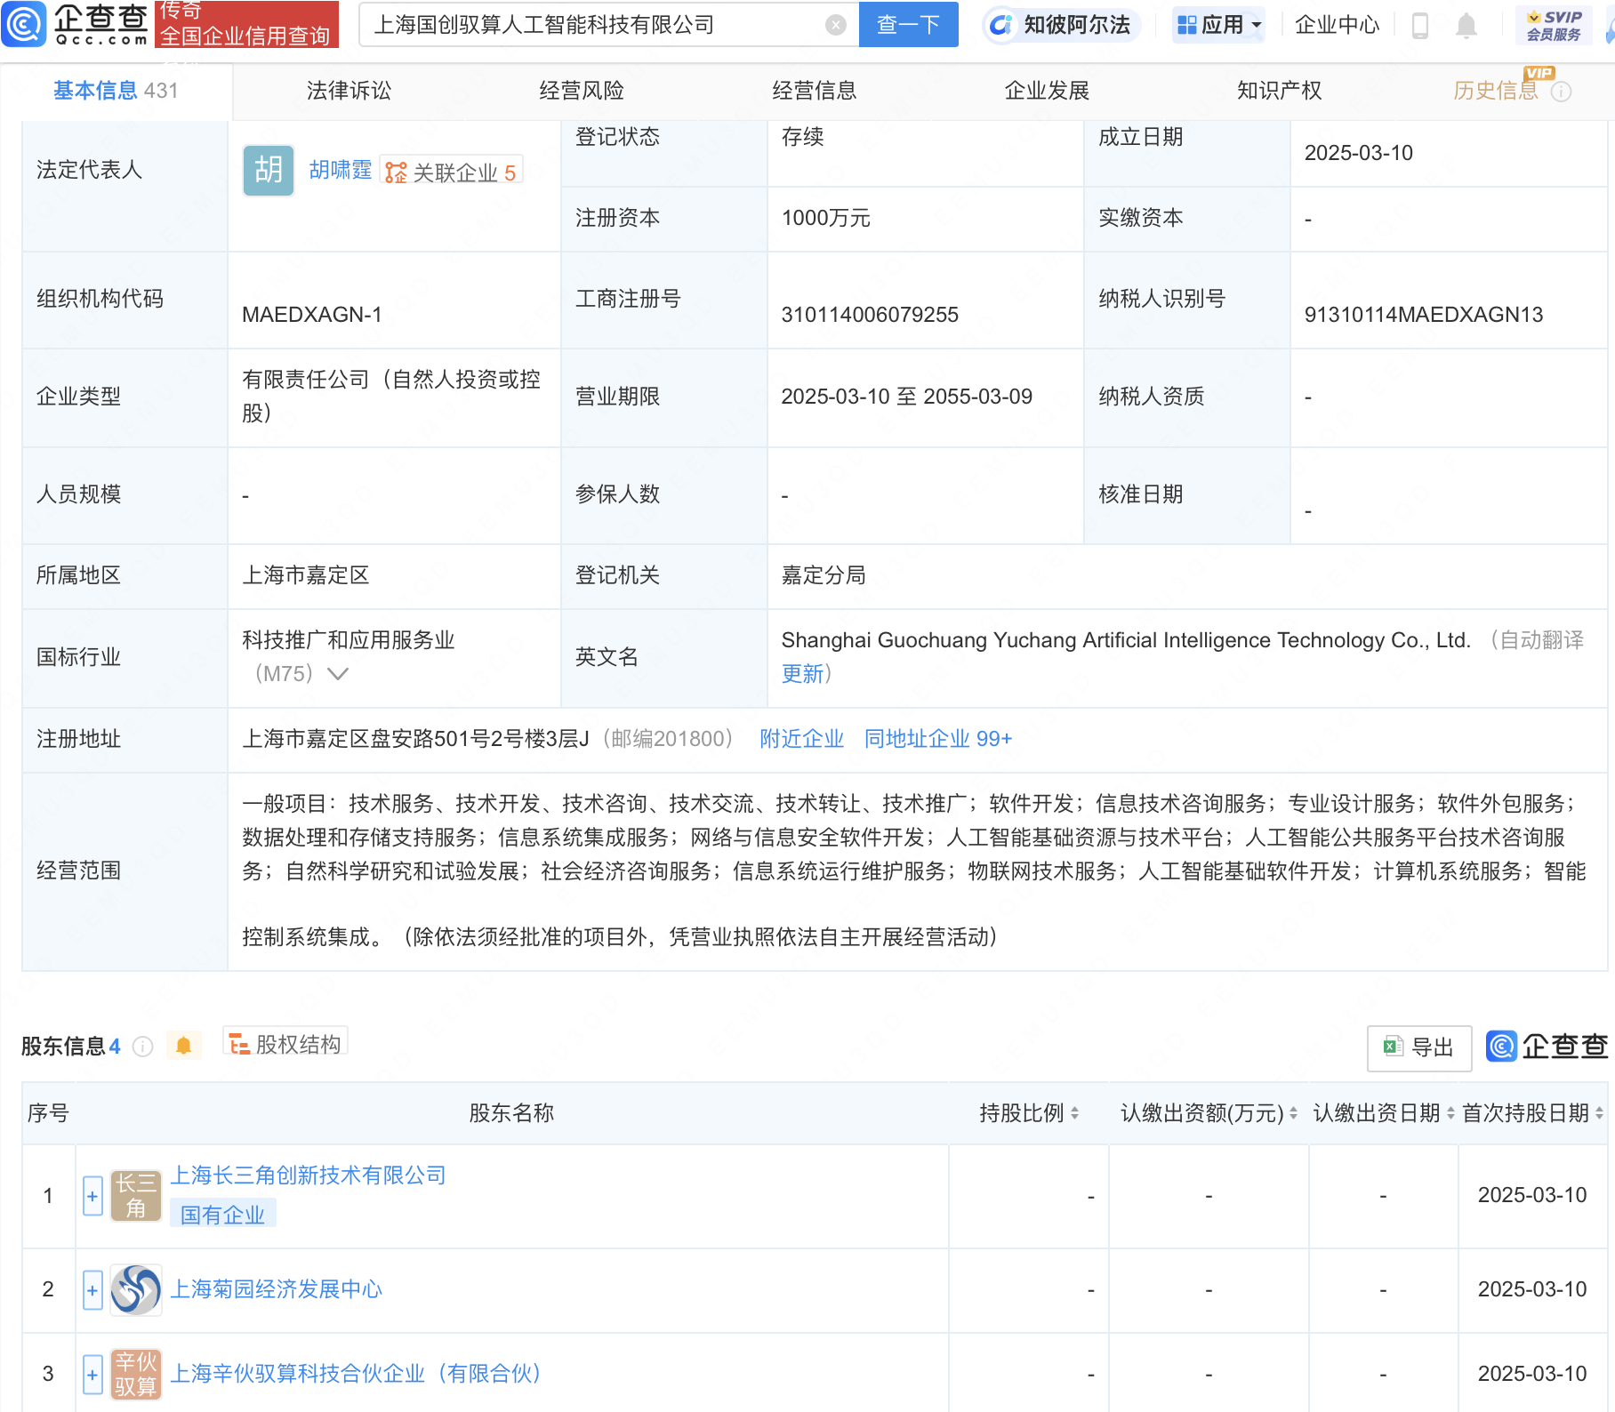Image resolution: width=1615 pixels, height=1412 pixels.
Task: Open the 历史信息 VIP tab
Action: pyautogui.click(x=1496, y=91)
